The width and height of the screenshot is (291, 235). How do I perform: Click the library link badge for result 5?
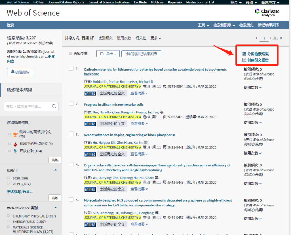[x=90, y=225]
